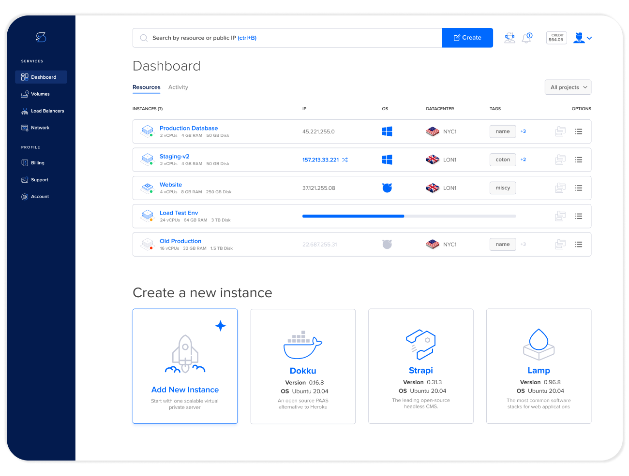Viewport: 629px width, 476px height.
Task: Open the Support page
Action: click(x=35, y=180)
